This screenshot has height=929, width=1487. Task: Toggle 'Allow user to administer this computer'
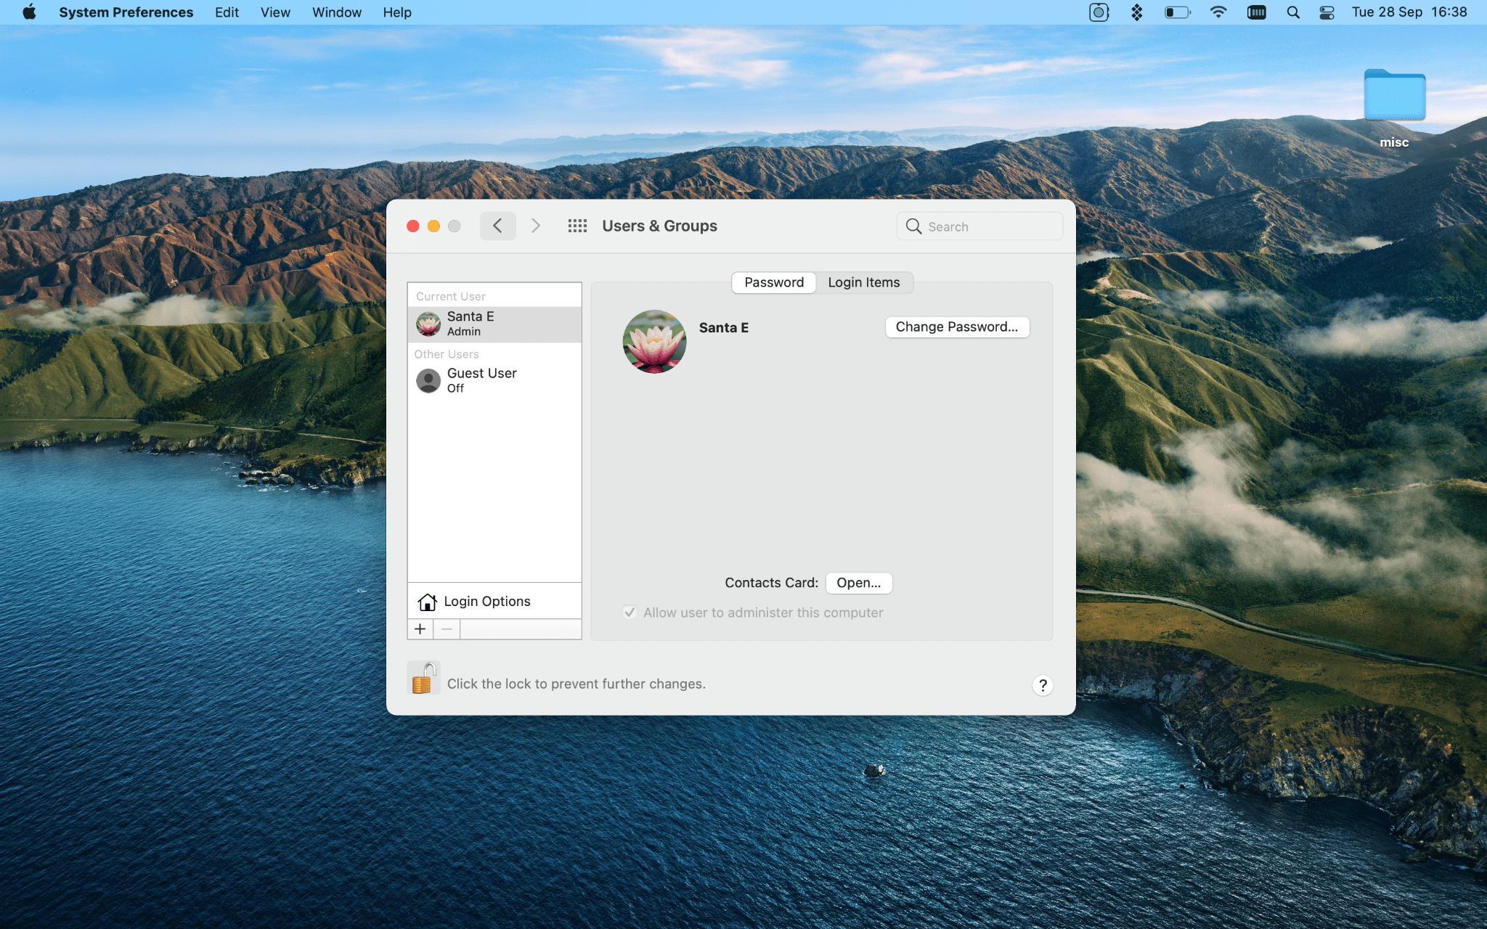point(630,613)
